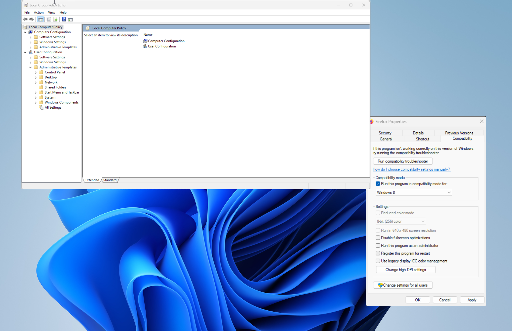Click Run compatibility troubleshooter button
The height and width of the screenshot is (331, 512).
point(402,161)
